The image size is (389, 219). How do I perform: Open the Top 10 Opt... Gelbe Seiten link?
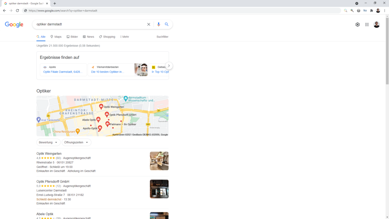(x=160, y=72)
